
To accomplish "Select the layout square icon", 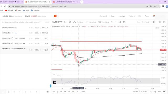I will [x=139, y=22].
